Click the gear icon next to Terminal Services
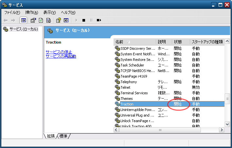This screenshot has height=148, width=232. pos(117,93)
